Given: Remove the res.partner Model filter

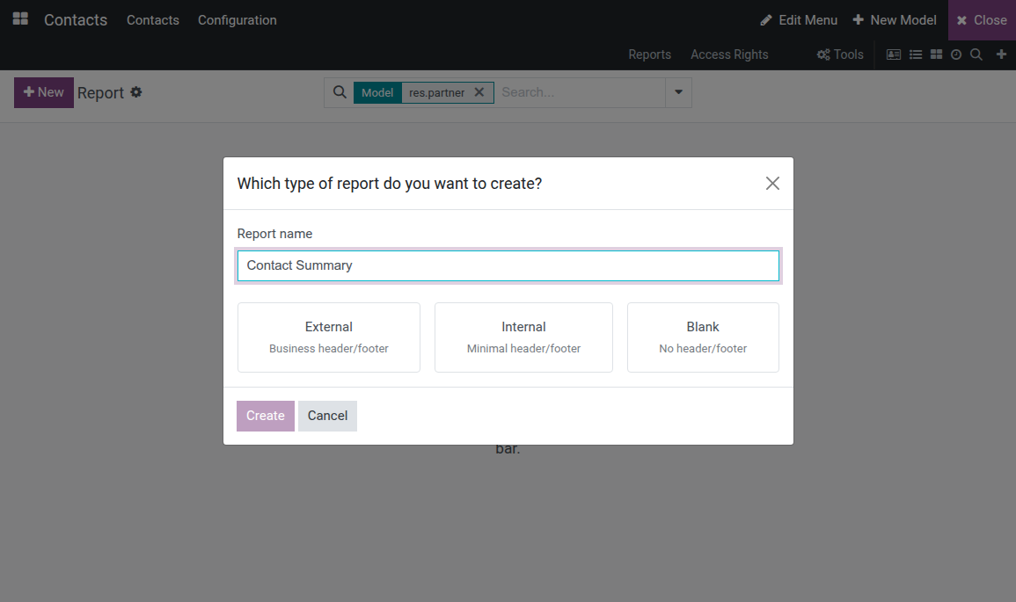Looking at the screenshot, I should (479, 92).
